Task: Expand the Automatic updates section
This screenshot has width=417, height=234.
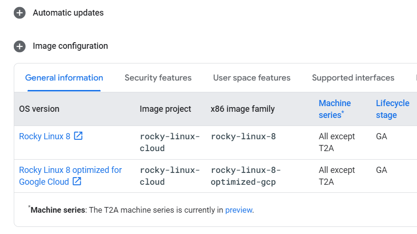Action: point(19,13)
